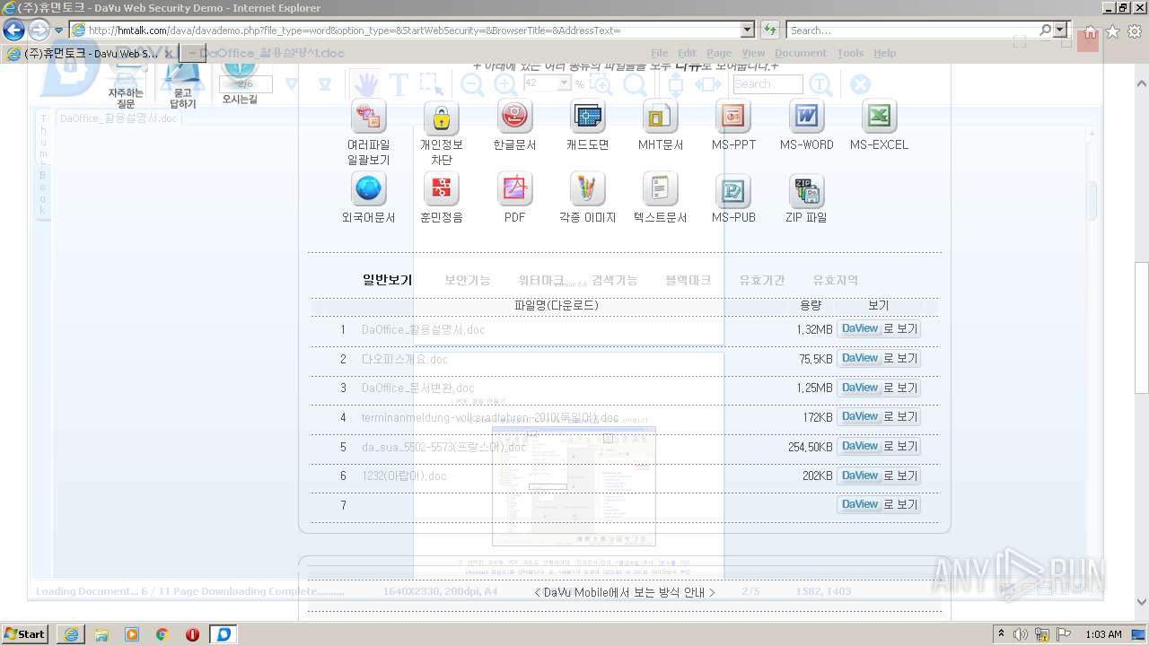The width and height of the screenshot is (1149, 646).
Task: Open the 각종 이미지 pencils icon
Action: tap(588, 189)
